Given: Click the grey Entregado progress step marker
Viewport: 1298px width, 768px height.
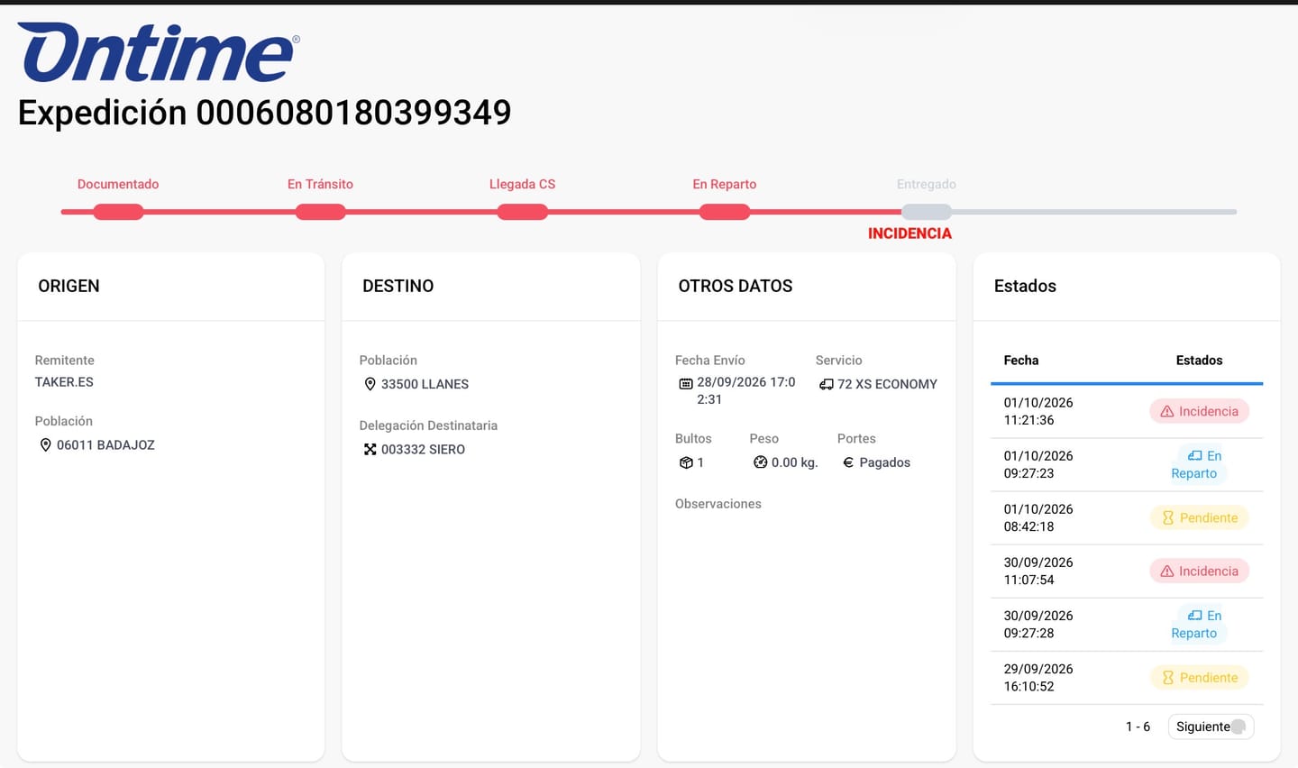Looking at the screenshot, I should click(x=927, y=212).
